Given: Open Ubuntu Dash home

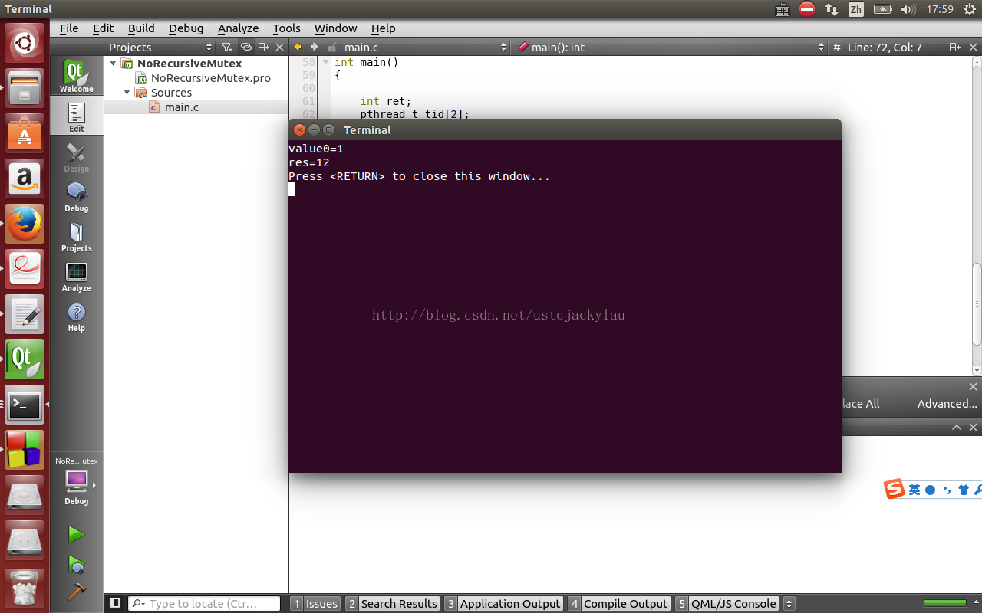Looking at the screenshot, I should pos(25,43).
